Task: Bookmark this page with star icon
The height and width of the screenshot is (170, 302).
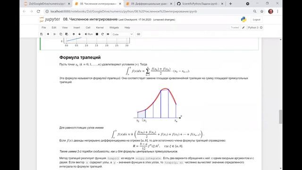Action: [x=262, y=11]
